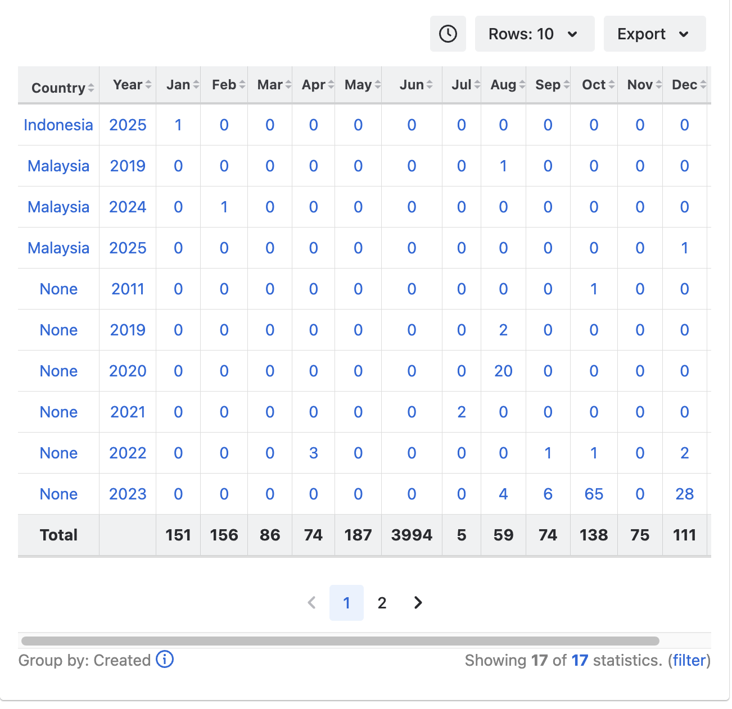Viewport: 732px width, 709px height.
Task: Click the Oct total 138
Action: point(594,535)
